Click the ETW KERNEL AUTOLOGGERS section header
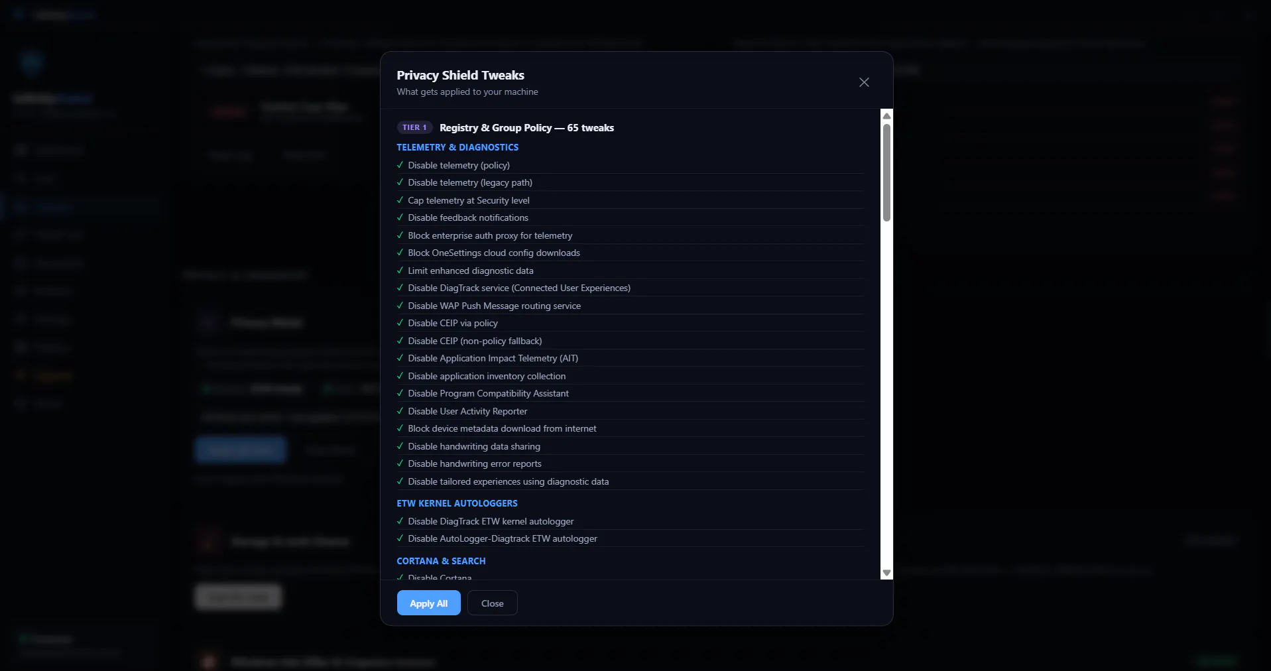 click(x=457, y=503)
